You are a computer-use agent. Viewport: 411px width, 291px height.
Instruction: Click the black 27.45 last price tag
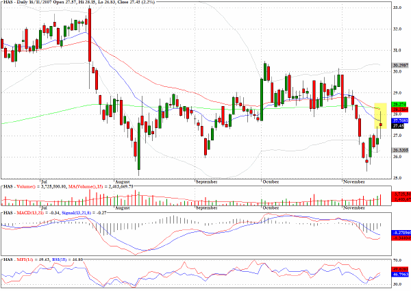tap(398, 126)
